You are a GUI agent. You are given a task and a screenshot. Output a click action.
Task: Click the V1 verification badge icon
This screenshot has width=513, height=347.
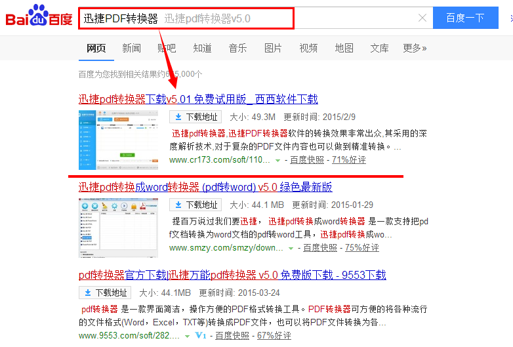[201, 336]
